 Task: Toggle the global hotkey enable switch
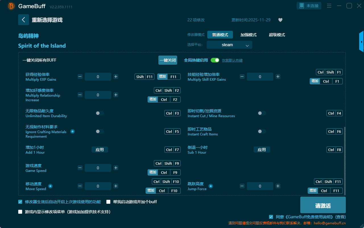click(215, 60)
